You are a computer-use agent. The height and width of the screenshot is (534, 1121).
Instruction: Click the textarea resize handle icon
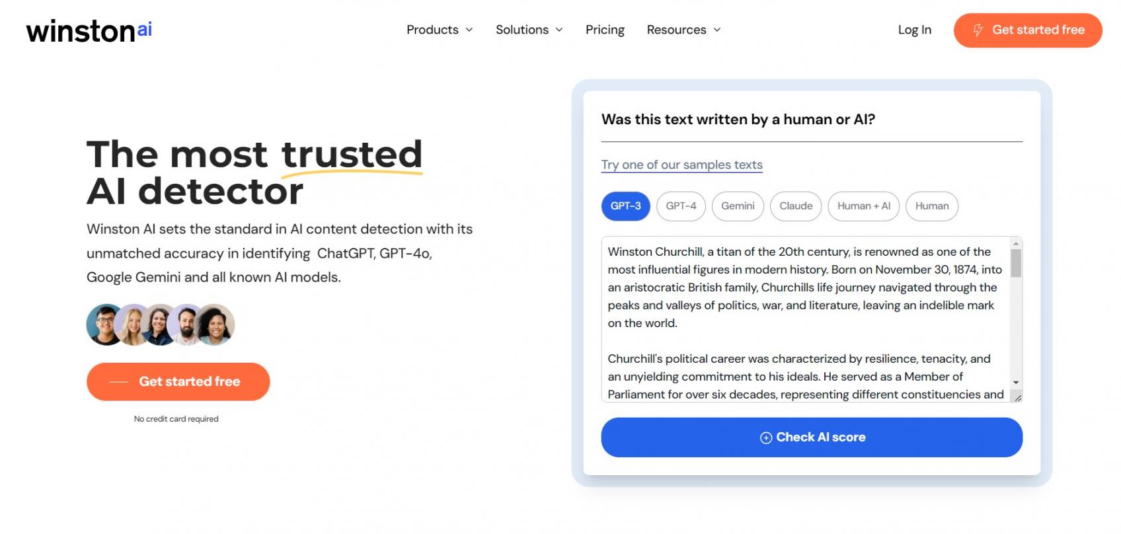pos(1017,397)
